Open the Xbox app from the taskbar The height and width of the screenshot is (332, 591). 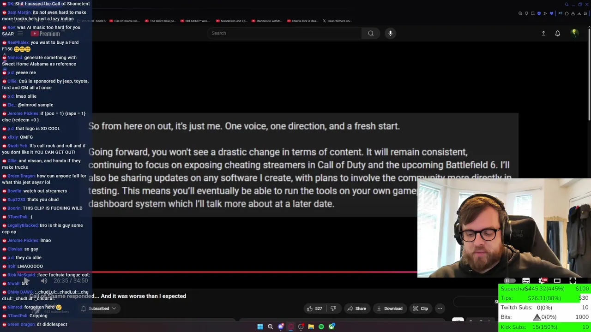(332, 326)
